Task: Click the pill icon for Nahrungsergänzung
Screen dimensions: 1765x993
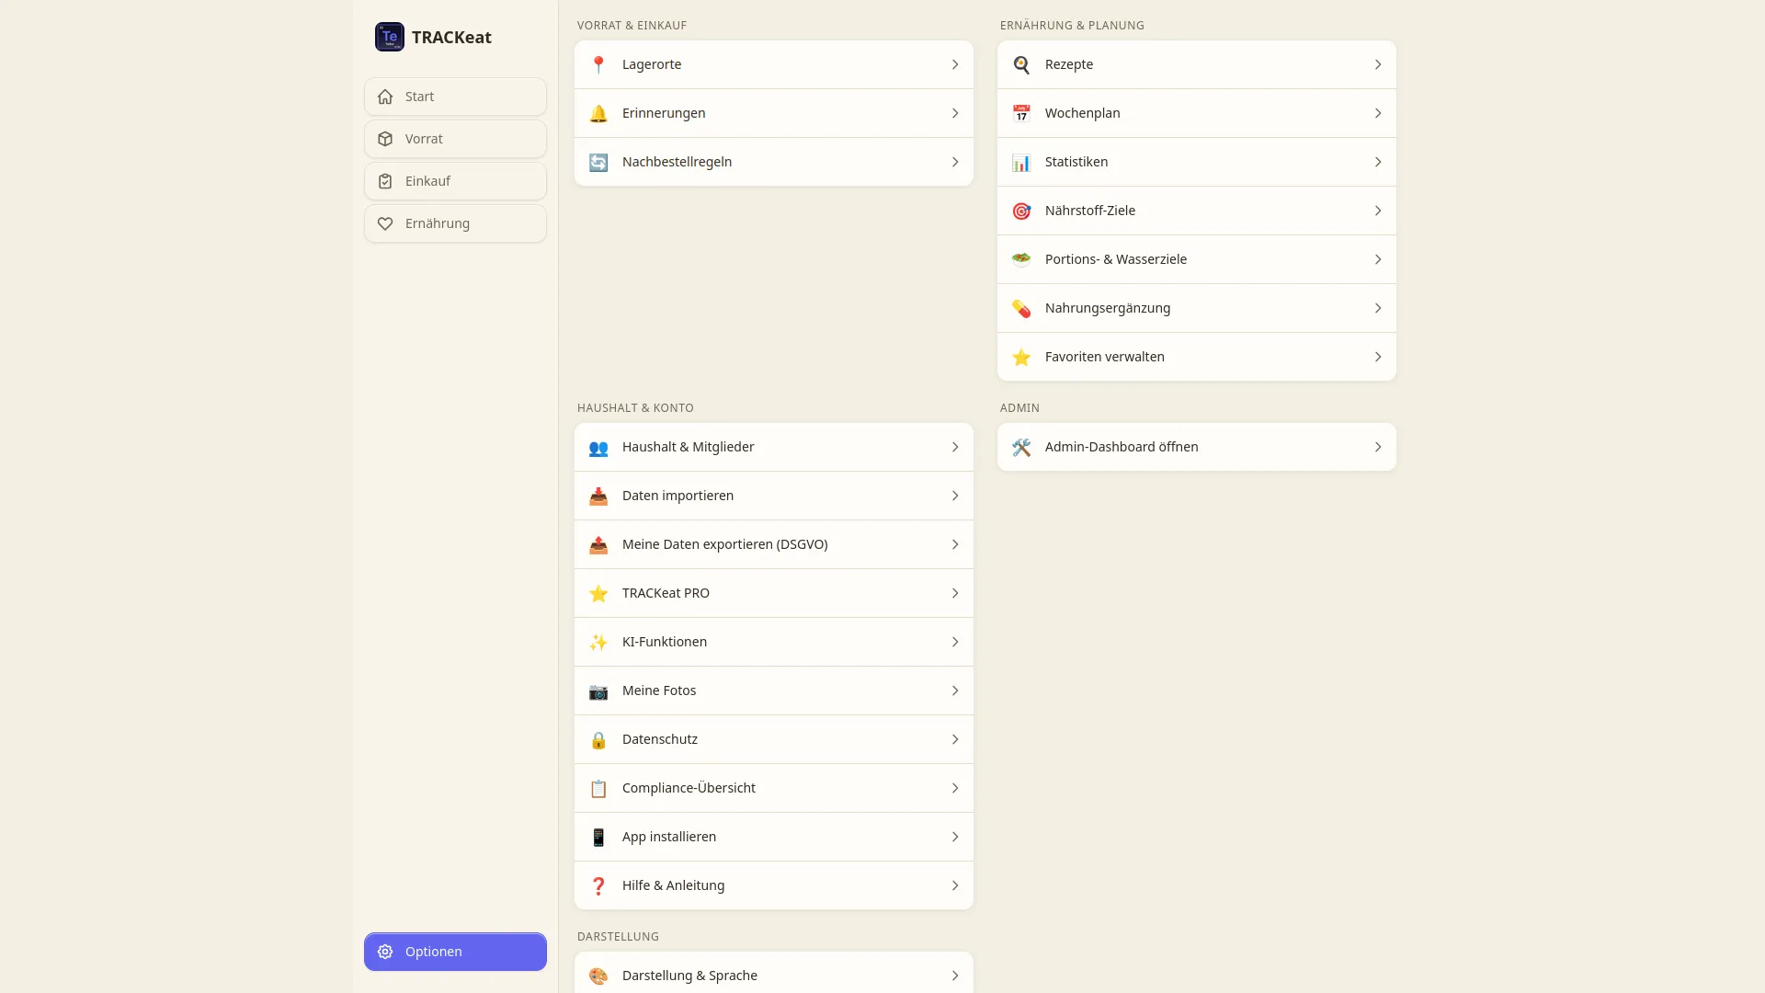Action: tap(1021, 308)
